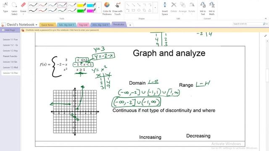
Task: Open page Lesson 1.4
Action: click(x=10, y=62)
